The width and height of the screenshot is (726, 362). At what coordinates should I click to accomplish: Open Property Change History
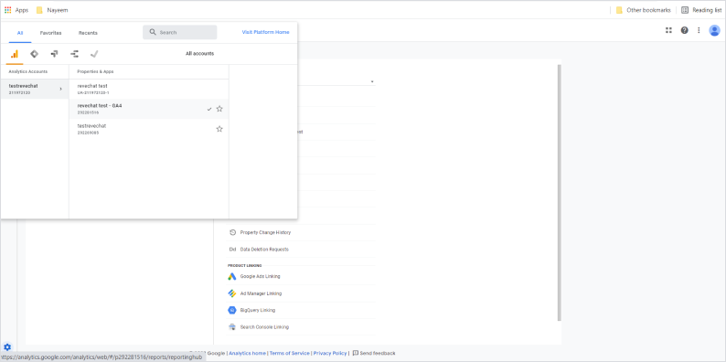265,232
